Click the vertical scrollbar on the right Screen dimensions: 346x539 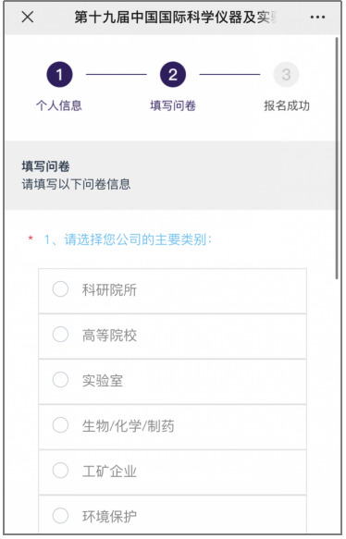[x=337, y=158]
